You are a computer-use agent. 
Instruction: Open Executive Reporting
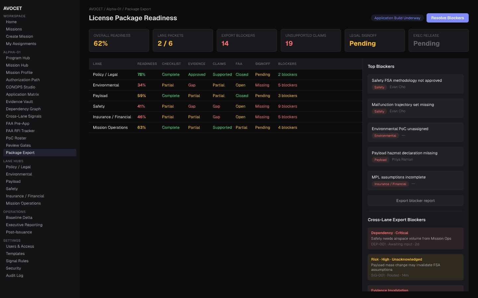[x=40, y=225]
